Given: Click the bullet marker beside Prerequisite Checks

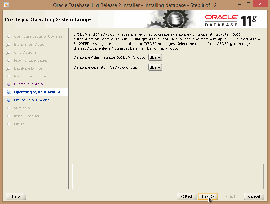Looking at the screenshot, I should click(9, 100).
